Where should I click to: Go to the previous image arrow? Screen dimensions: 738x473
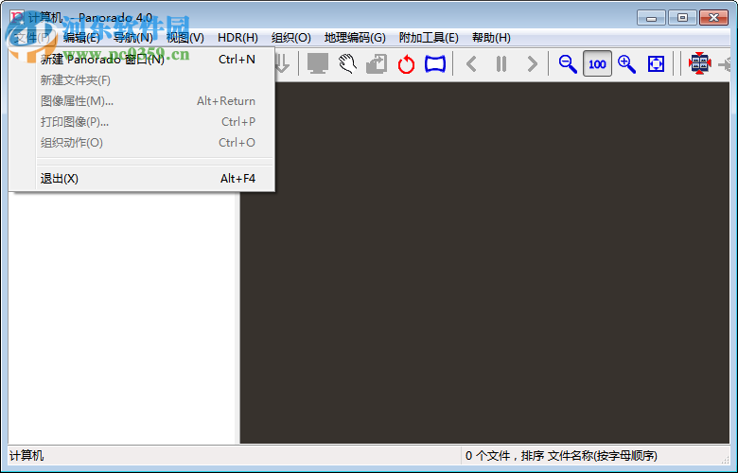click(471, 63)
